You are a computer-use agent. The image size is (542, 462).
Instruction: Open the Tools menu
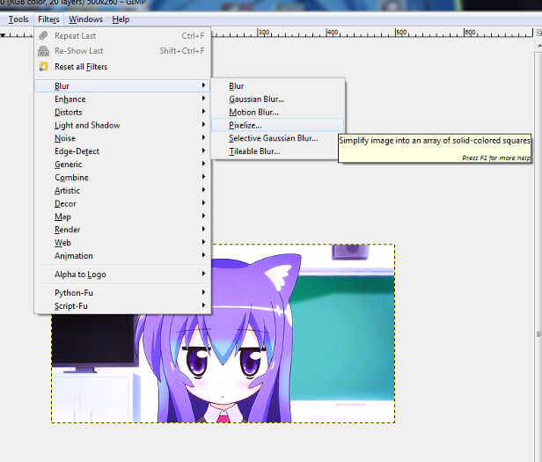coord(18,19)
